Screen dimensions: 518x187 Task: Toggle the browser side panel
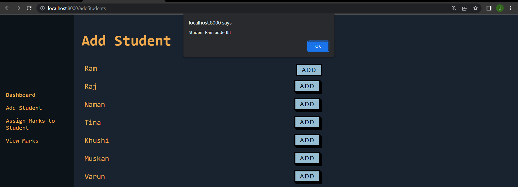point(489,8)
